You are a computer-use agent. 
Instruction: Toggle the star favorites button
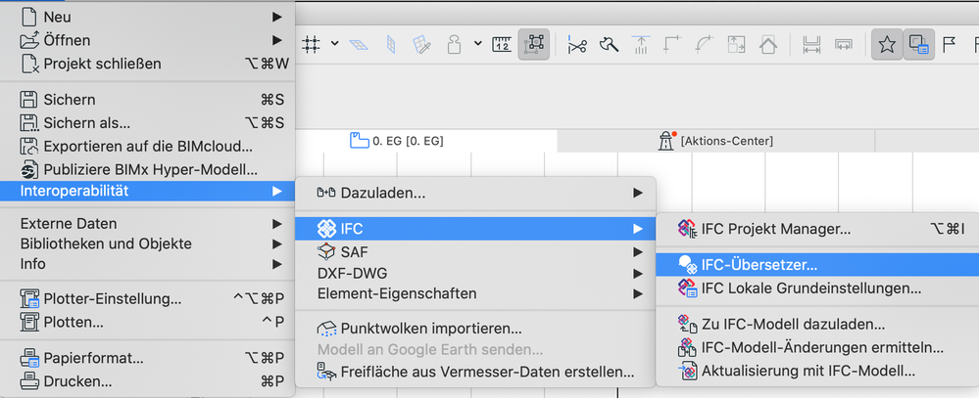click(x=887, y=44)
